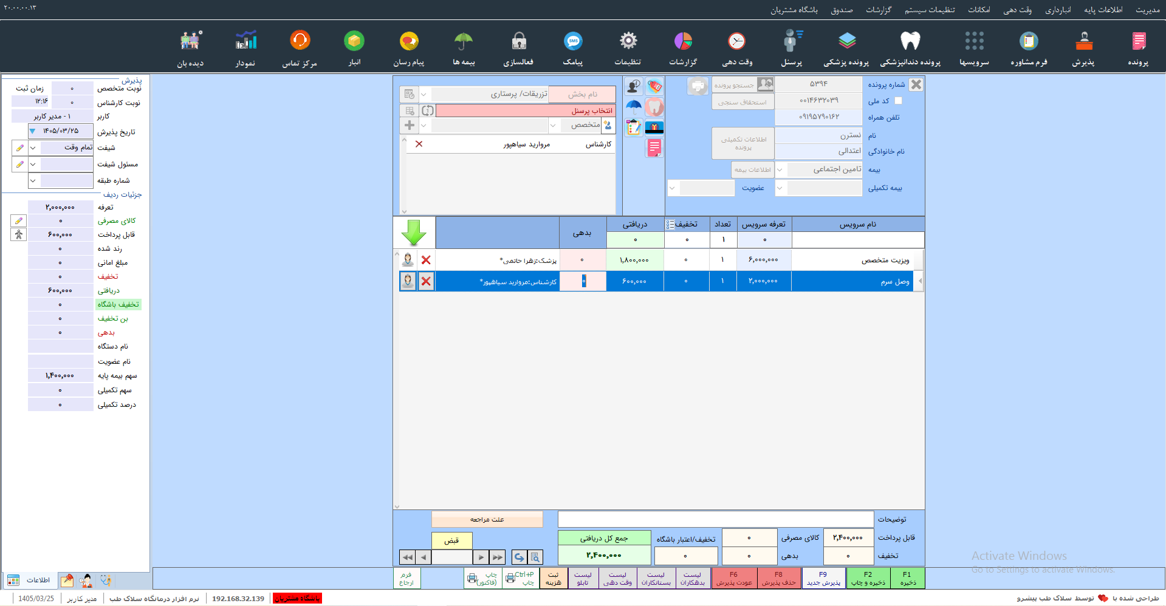The width and height of the screenshot is (1166, 606).
Task: Click the توضیحات text field
Action: click(716, 519)
